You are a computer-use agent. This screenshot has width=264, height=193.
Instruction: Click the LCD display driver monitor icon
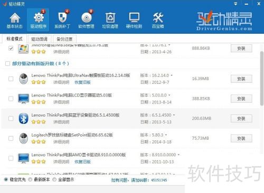pyautogui.click(x=23, y=99)
